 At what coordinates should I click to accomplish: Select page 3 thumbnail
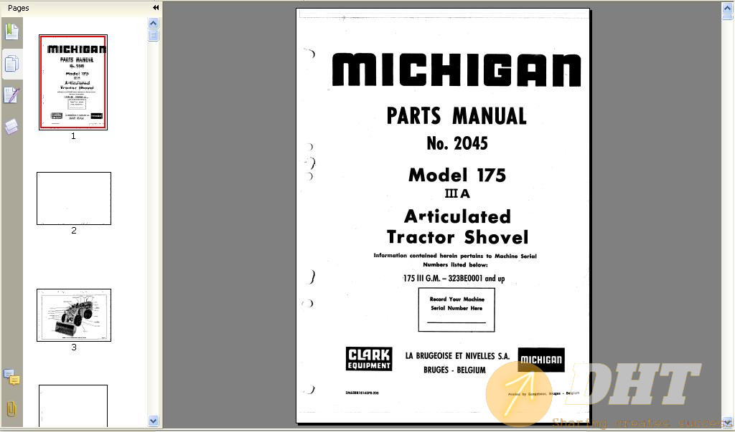pyautogui.click(x=74, y=315)
